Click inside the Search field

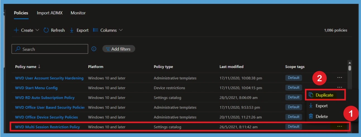pos(50,49)
